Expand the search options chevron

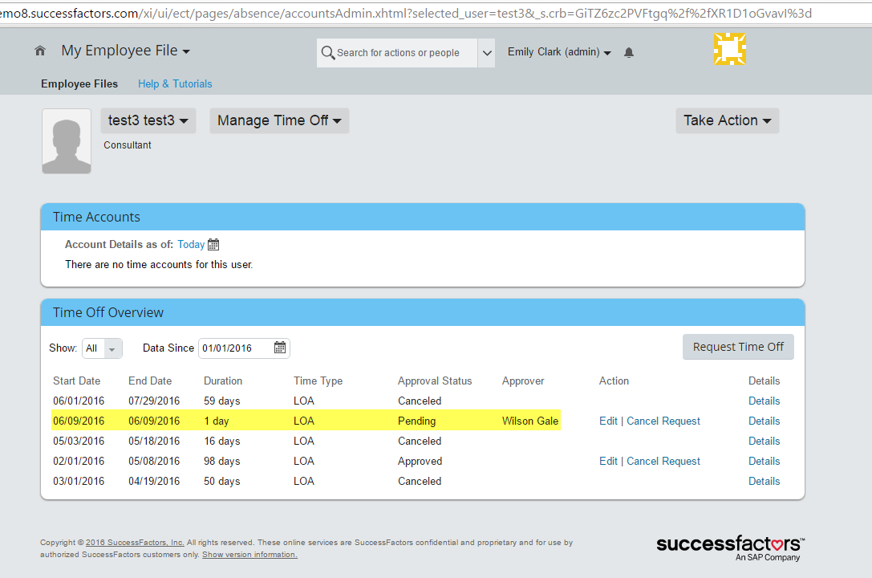click(487, 53)
